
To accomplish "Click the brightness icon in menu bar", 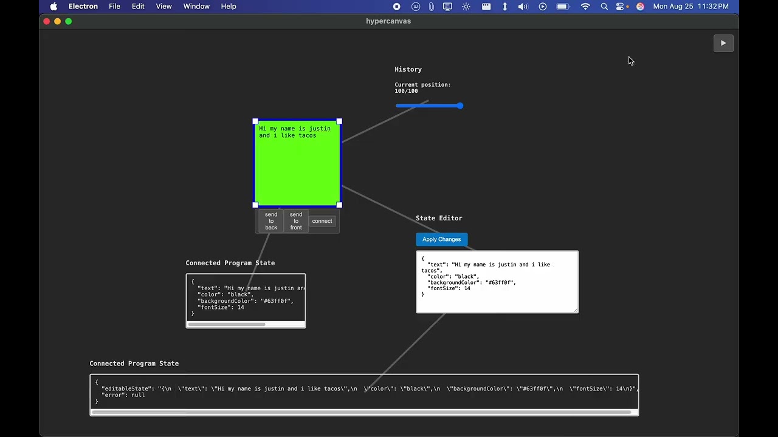I will pos(466,6).
